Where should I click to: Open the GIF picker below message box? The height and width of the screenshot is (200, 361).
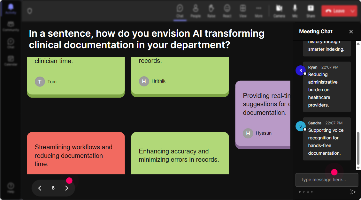[312, 192]
